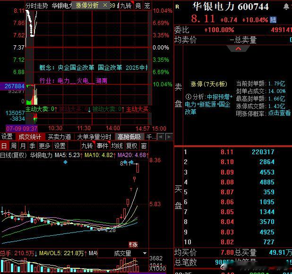Open 设置 next to 更多 in K-line toolbar
The image size is (292, 274).
60,146
